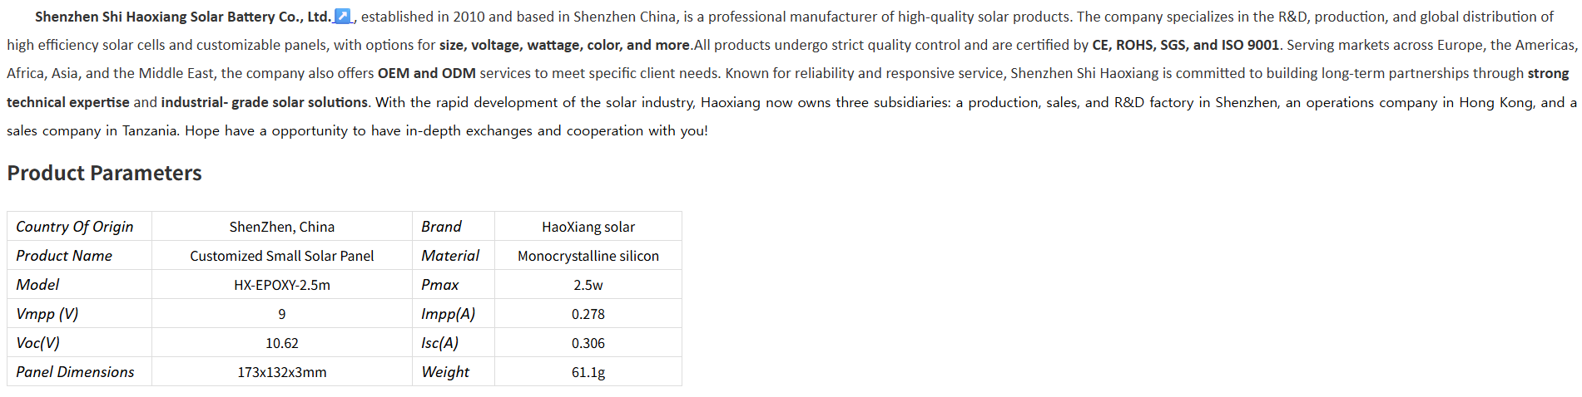This screenshot has height=397, width=1582.
Task: Select the 10.62 Voc value cell
Action: (281, 343)
